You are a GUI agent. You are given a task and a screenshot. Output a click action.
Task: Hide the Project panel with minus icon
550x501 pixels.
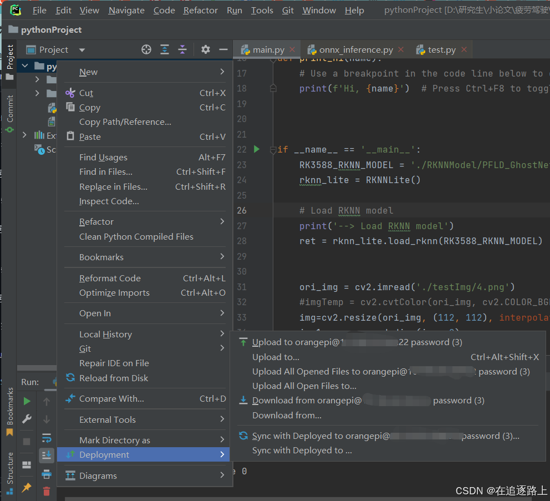click(223, 49)
